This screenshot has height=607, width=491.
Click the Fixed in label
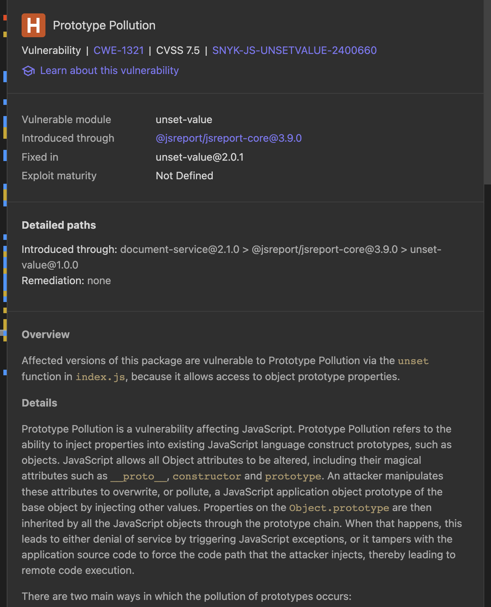40,157
